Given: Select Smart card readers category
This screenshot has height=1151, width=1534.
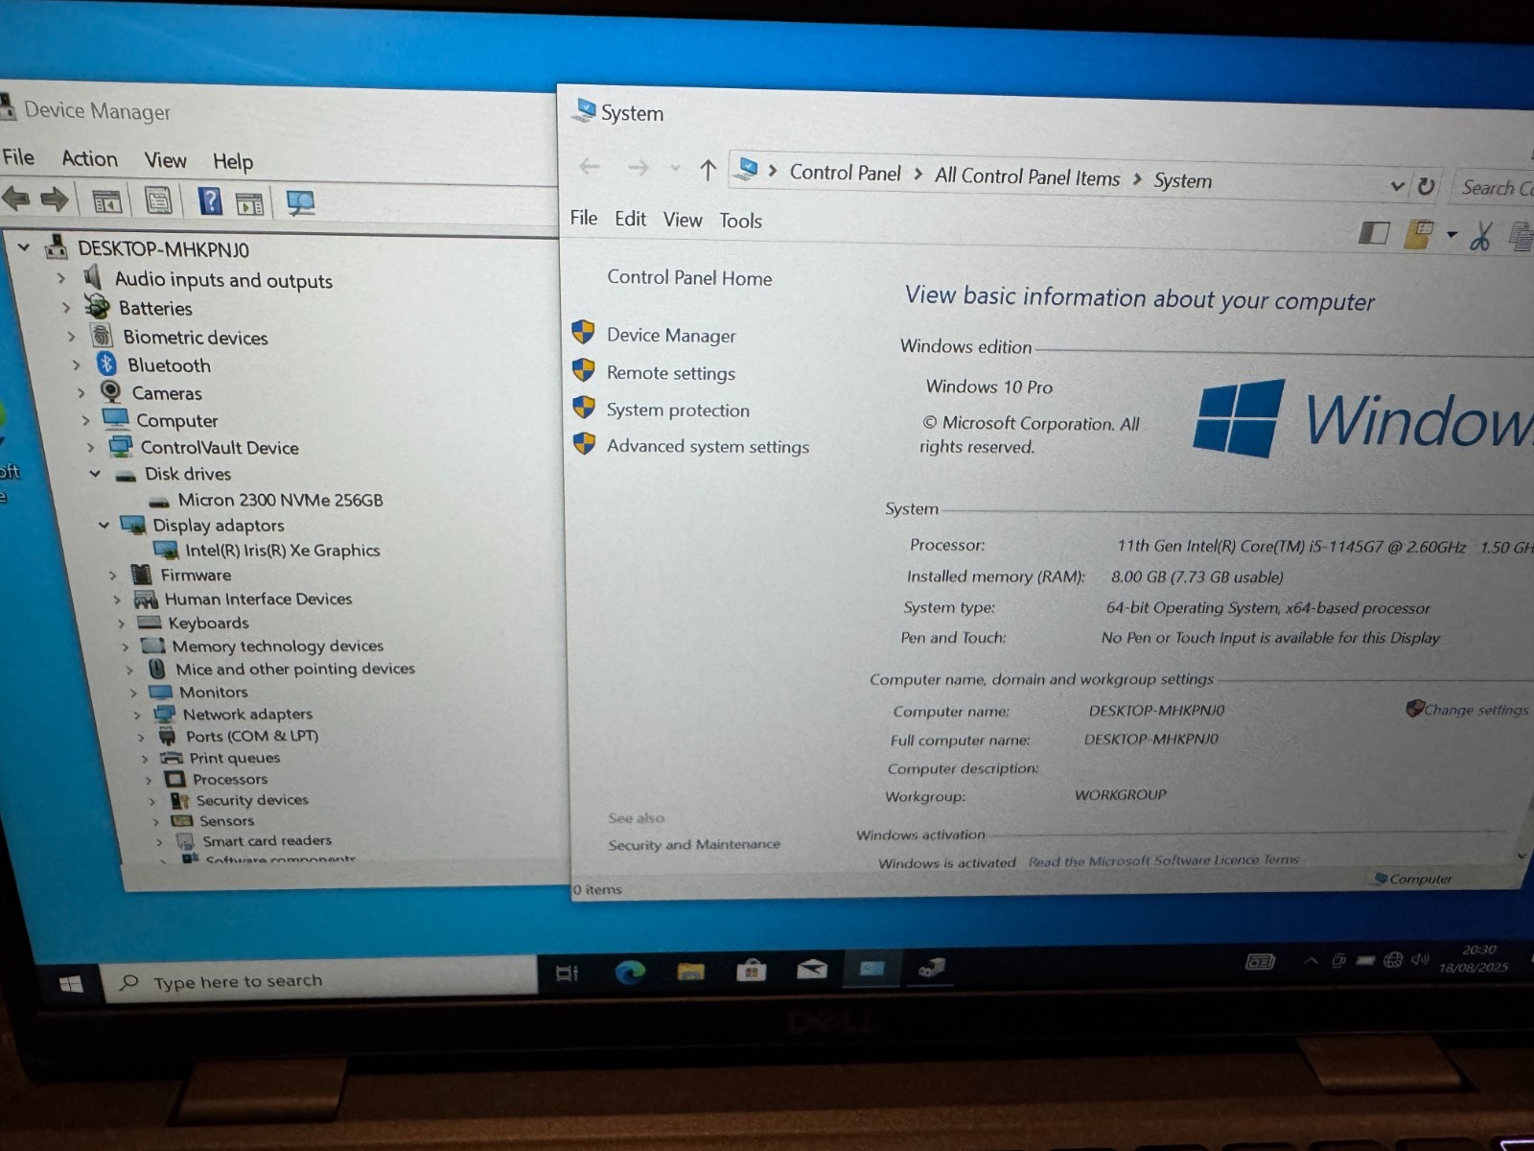Looking at the screenshot, I should 267,840.
